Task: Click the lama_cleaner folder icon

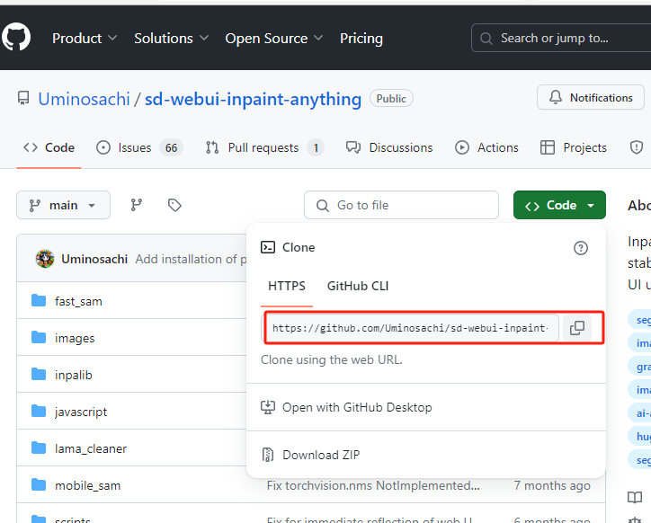Action: click(x=39, y=448)
